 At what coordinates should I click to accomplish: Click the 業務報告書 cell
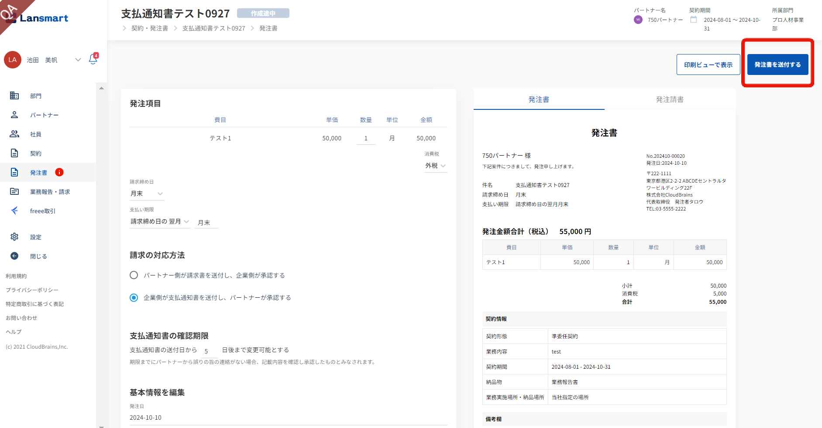tap(637, 382)
